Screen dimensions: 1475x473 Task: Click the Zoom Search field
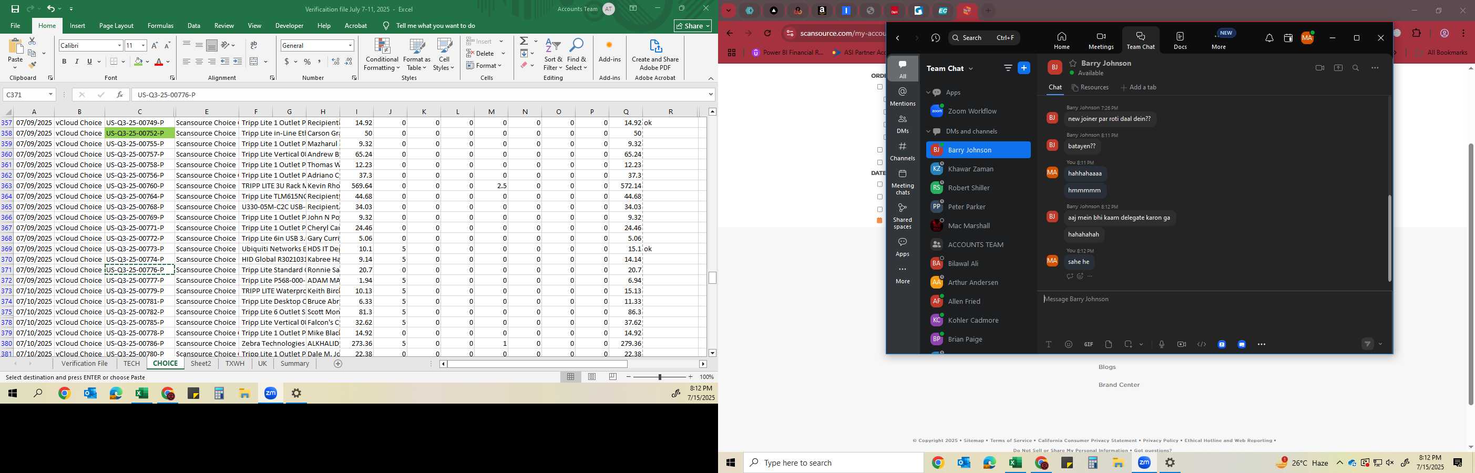pos(984,38)
